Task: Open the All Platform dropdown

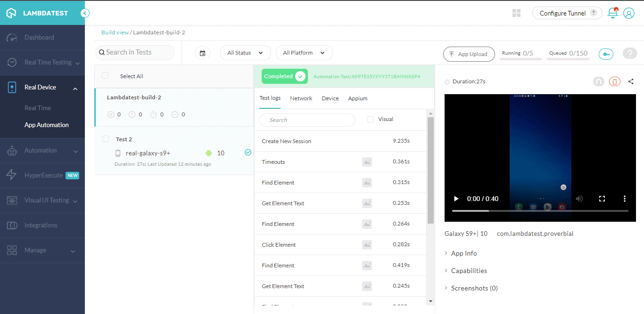Action: pos(304,53)
